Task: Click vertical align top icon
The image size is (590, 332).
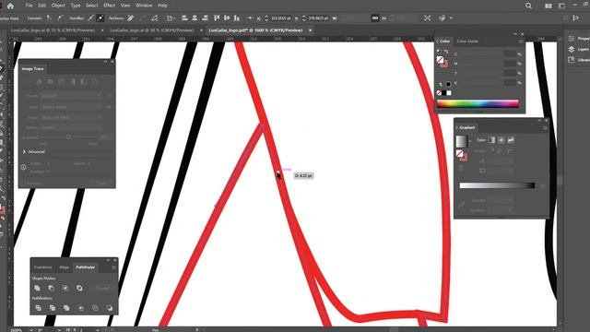Action: pyautogui.click(x=217, y=18)
